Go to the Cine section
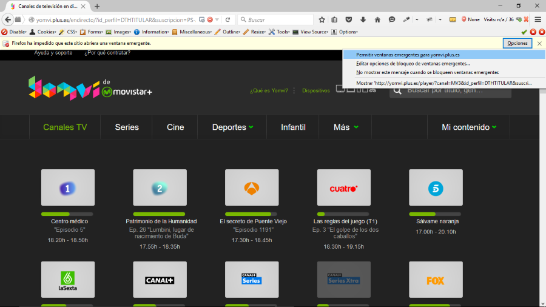This screenshot has width=546, height=307. coord(175,127)
